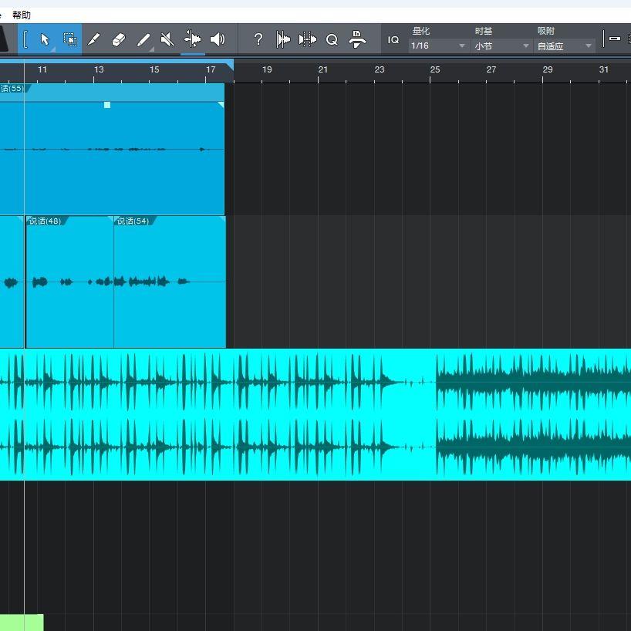Open the 自适应 snap dropdown
The width and height of the screenshot is (631, 631).
(x=565, y=46)
